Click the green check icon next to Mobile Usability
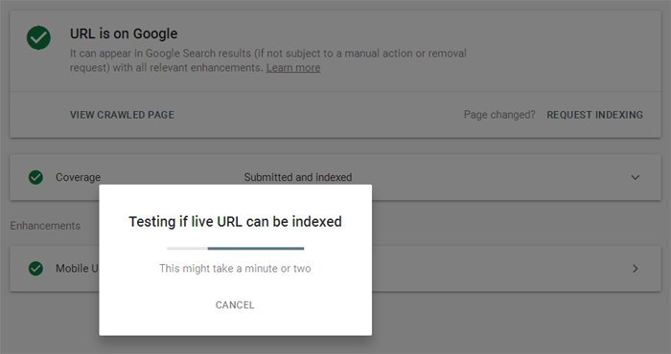671x354 pixels. 35,269
